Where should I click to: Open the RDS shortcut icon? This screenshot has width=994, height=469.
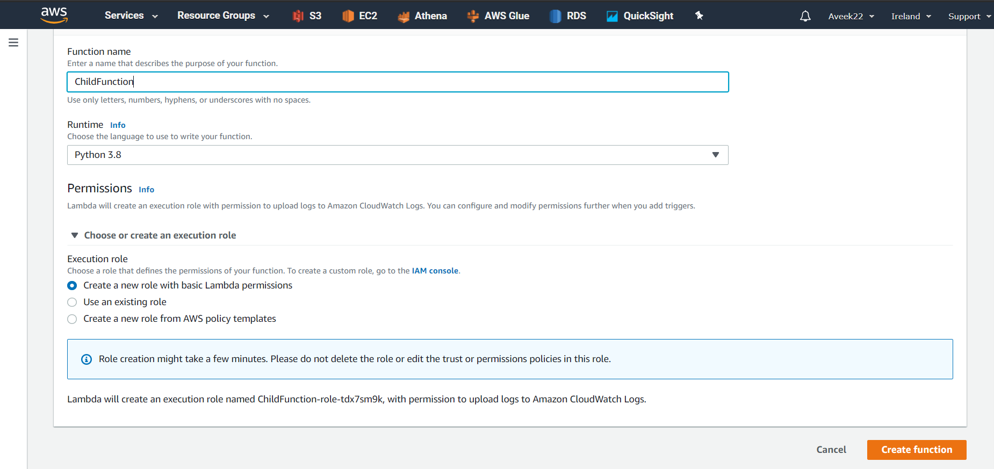click(555, 16)
